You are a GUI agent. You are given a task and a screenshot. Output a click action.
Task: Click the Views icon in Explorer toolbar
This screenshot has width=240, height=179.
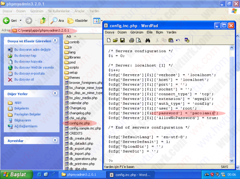(96, 21)
